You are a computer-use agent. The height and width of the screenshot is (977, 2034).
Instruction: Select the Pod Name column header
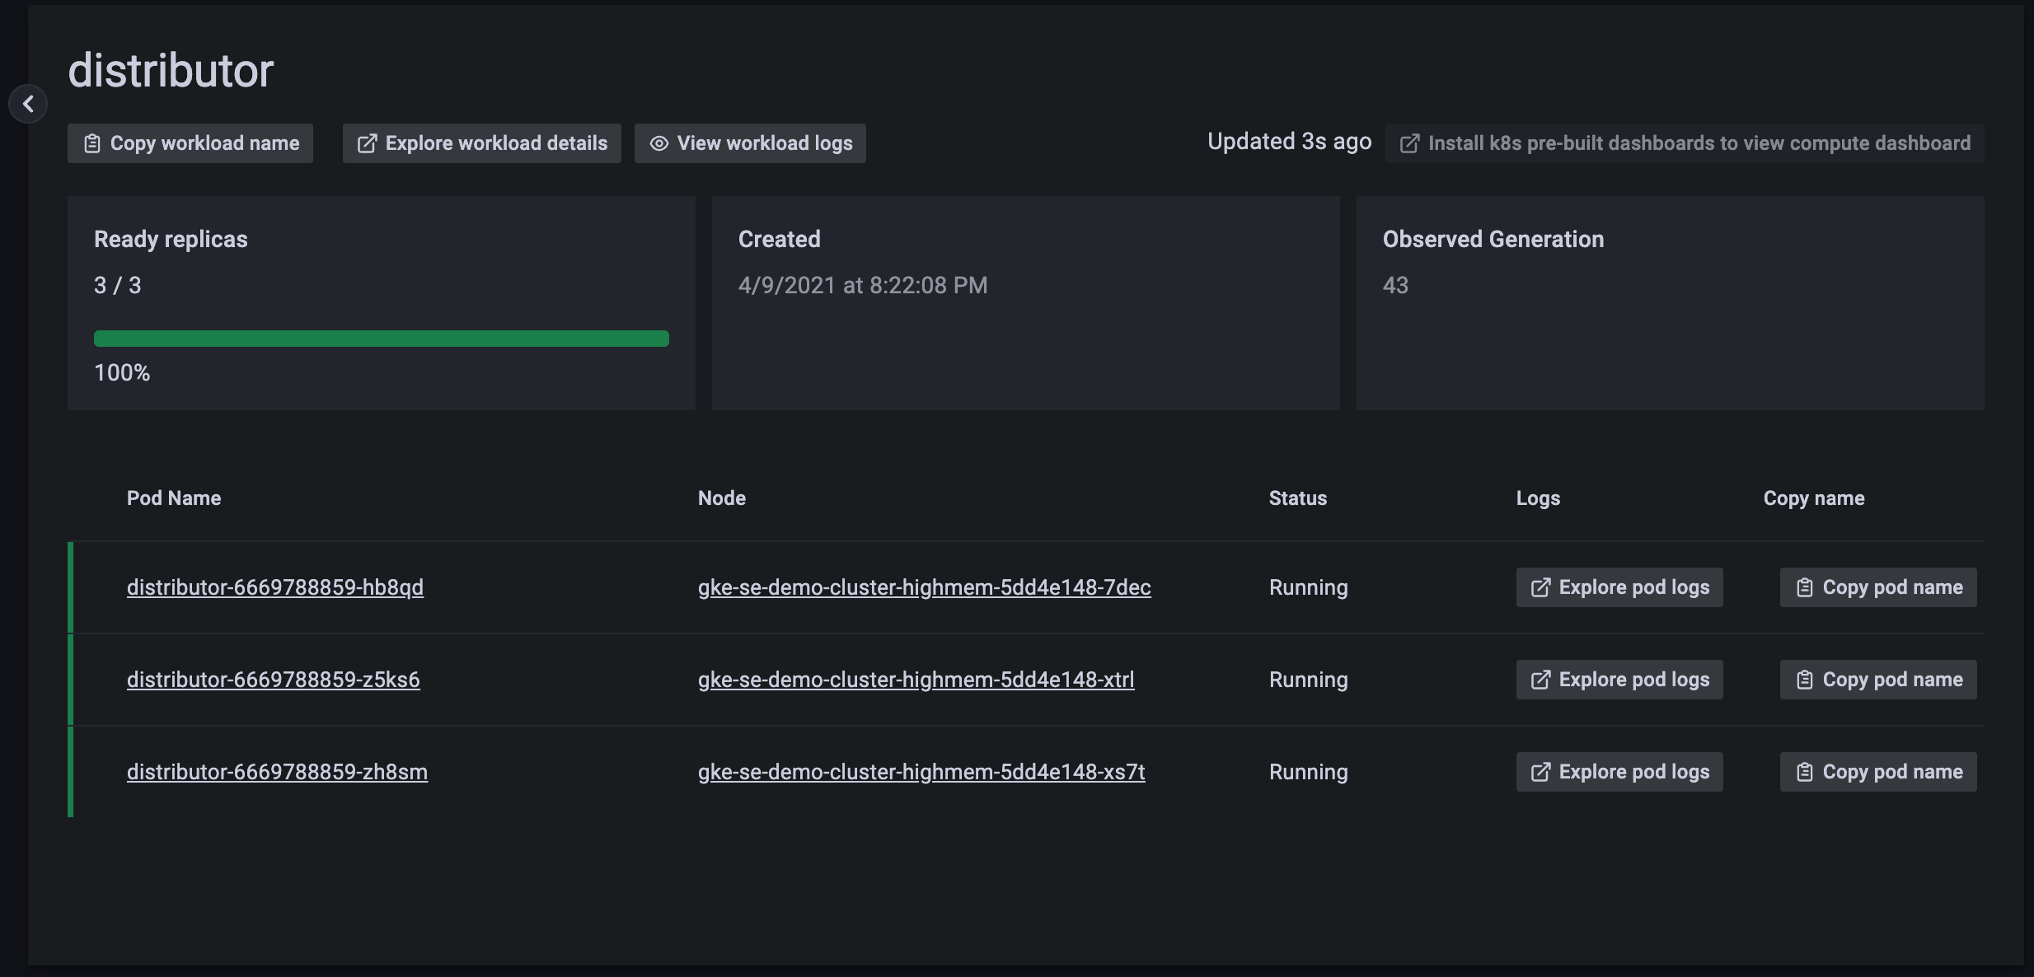(174, 498)
